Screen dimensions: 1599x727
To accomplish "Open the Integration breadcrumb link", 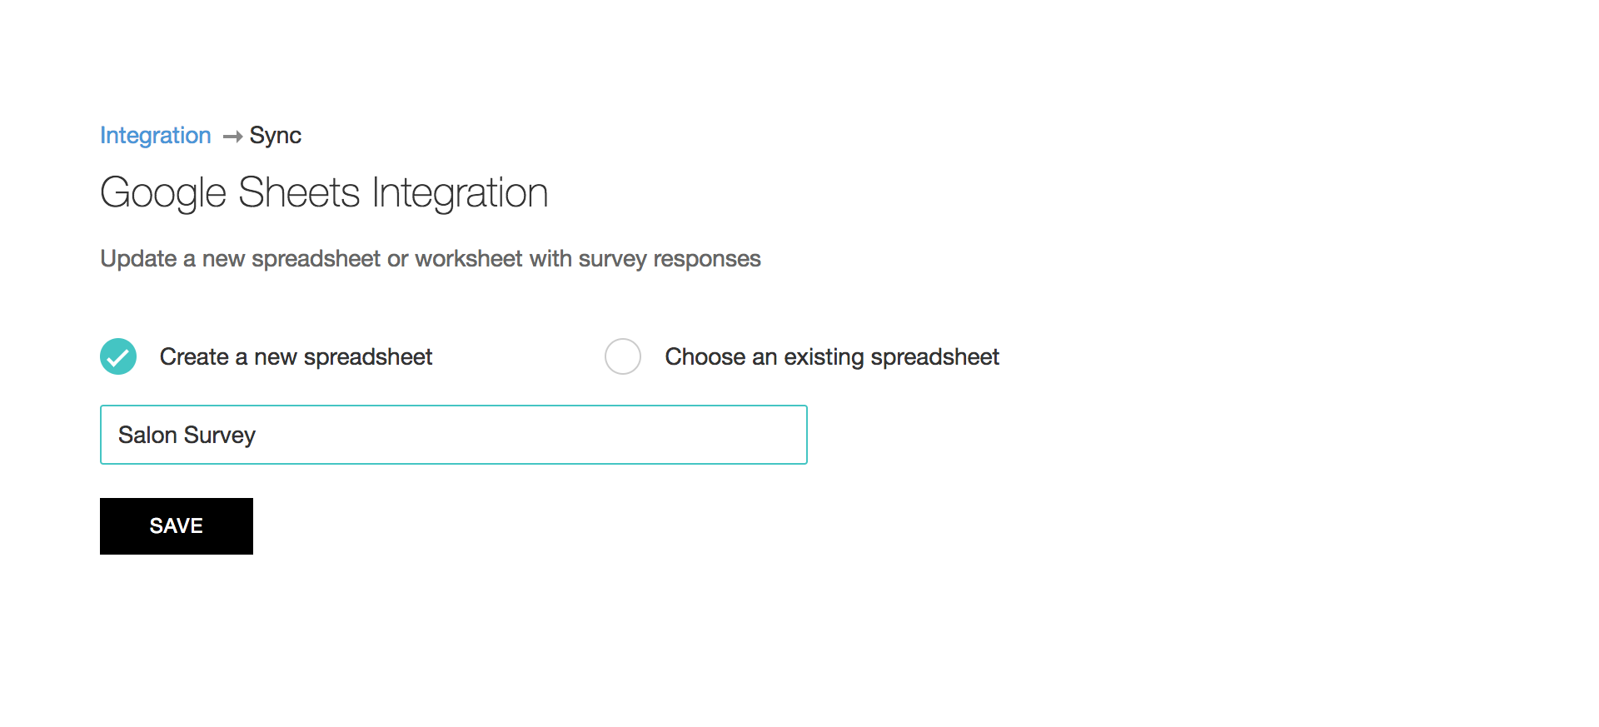I will 156,135.
